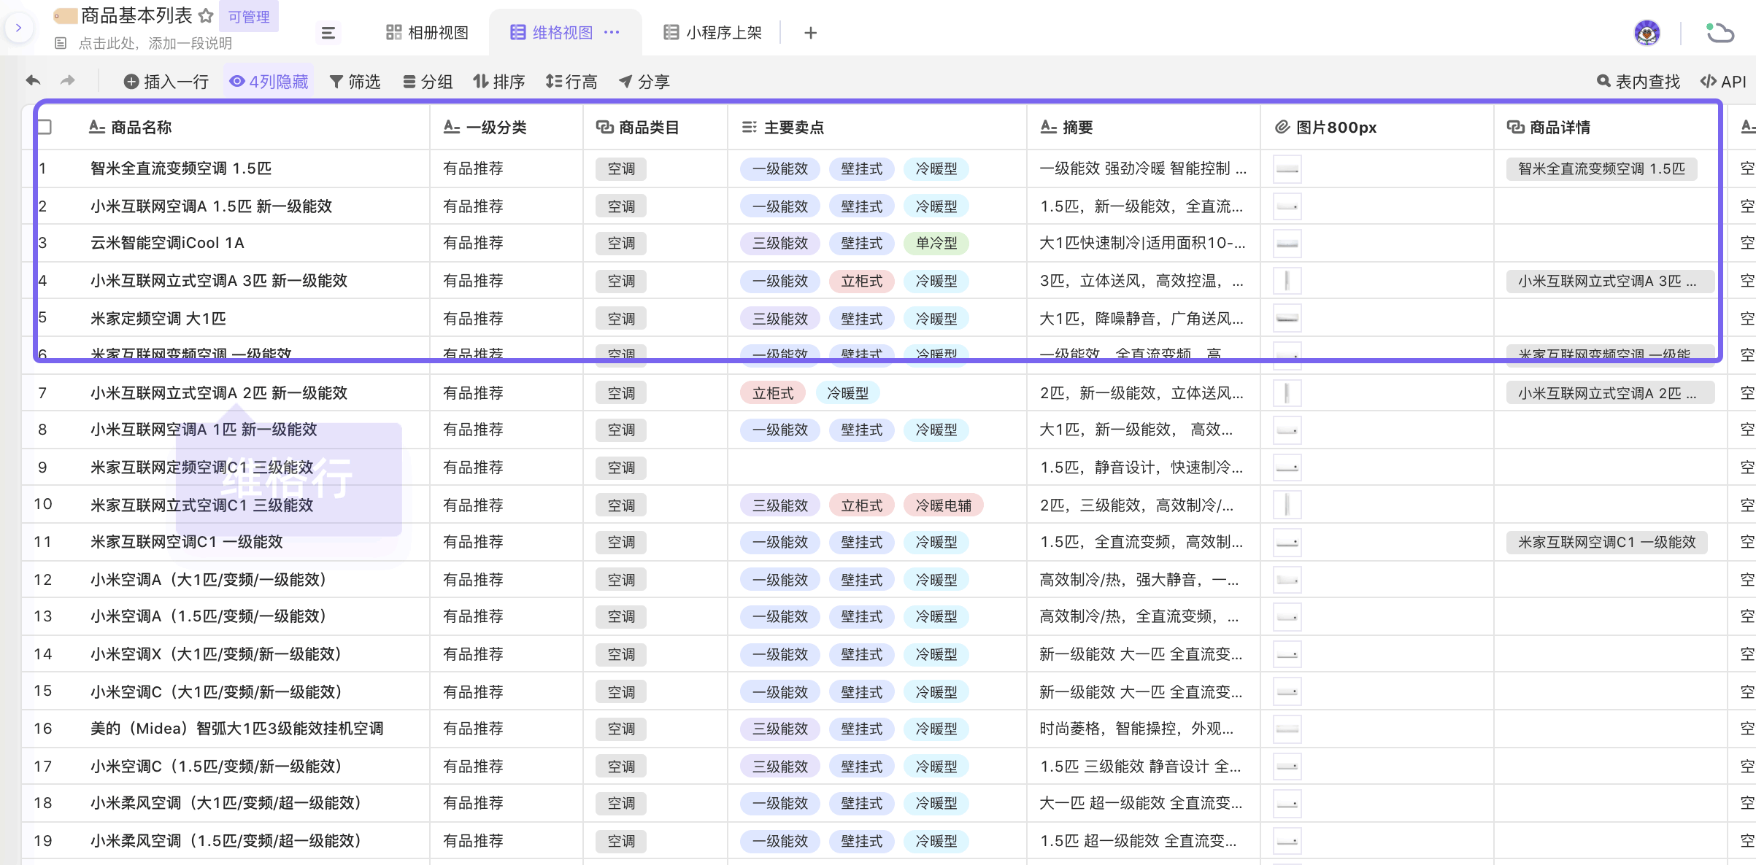Undo the last action
The height and width of the screenshot is (865, 1756).
[34, 81]
